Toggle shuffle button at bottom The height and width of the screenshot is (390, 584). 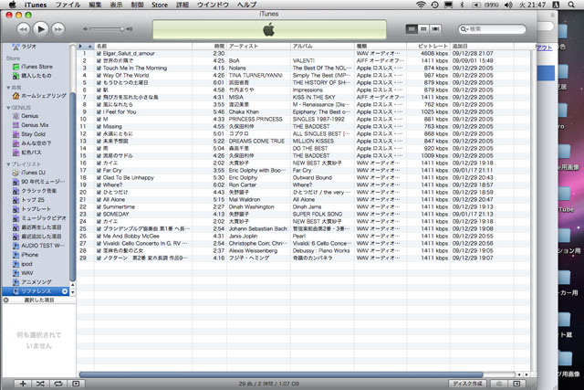pos(40,384)
